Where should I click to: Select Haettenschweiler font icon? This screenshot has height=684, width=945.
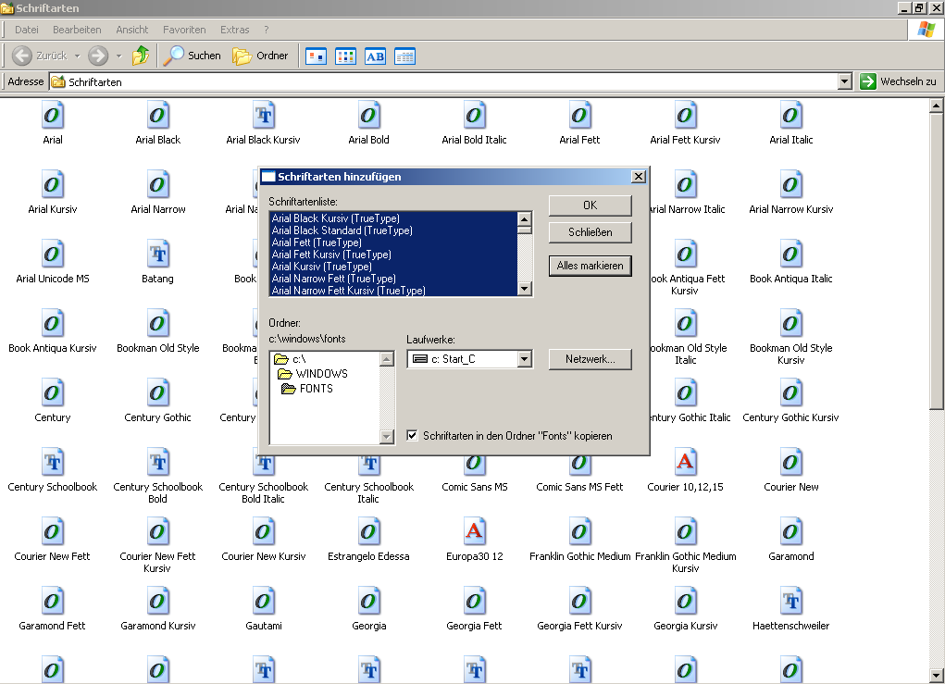pos(790,600)
